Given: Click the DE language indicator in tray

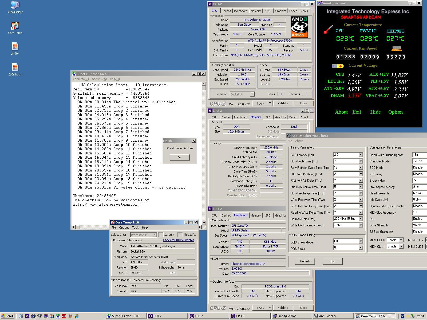Looking at the screenshot, I should (402, 316).
